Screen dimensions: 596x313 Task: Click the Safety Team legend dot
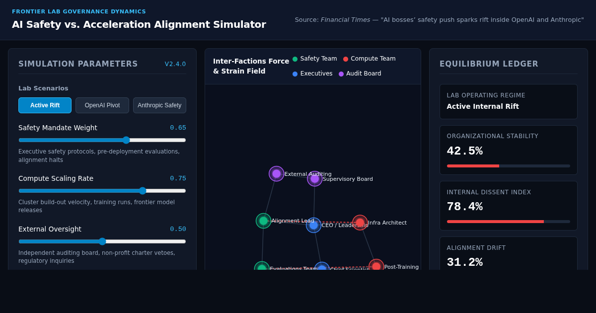295,59
